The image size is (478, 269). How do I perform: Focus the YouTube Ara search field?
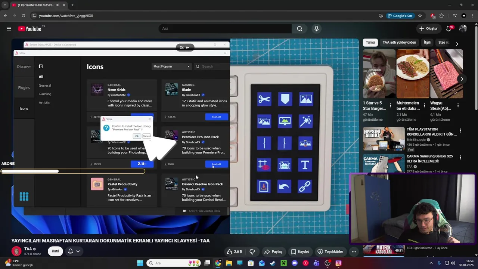tap(225, 29)
